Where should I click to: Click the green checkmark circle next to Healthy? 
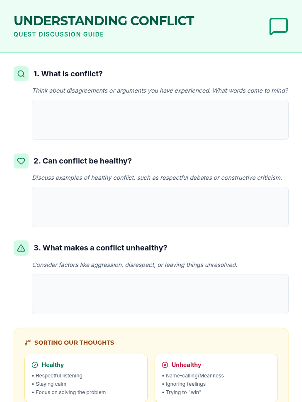click(x=35, y=365)
